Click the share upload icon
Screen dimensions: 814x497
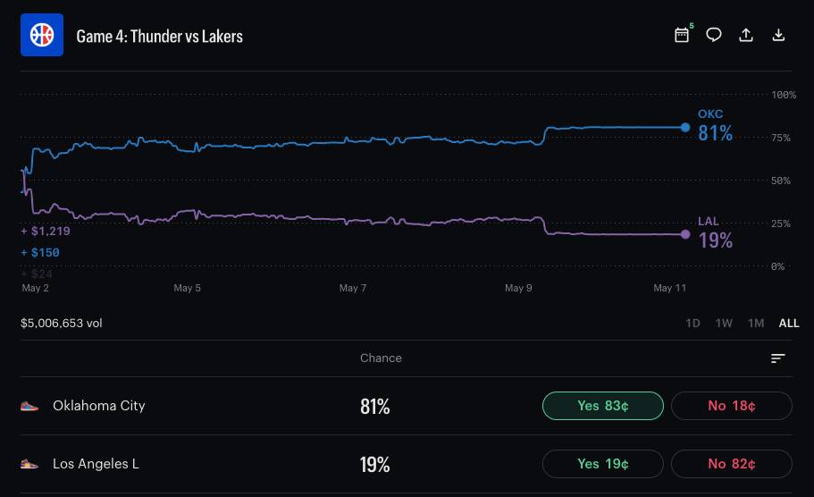pos(746,35)
